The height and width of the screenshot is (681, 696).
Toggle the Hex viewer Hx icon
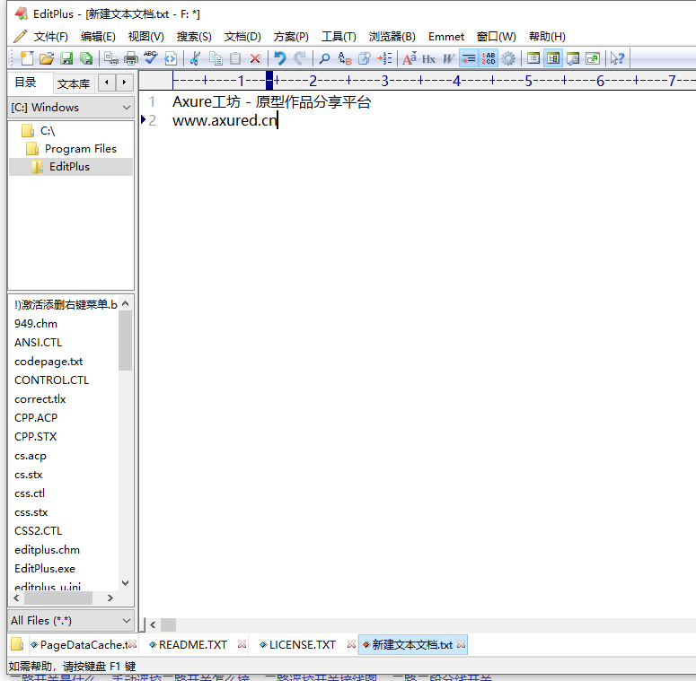coord(428,58)
